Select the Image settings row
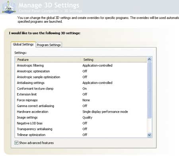 point(81,117)
